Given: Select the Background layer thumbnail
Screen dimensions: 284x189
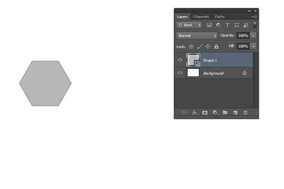Looking at the screenshot, I should click(193, 72).
